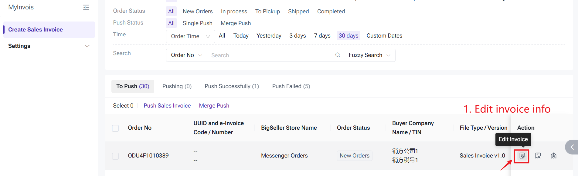Screen dimensions: 578x176
Task: Open Create Sales Invoice in the sidebar
Action: pyautogui.click(x=36, y=30)
